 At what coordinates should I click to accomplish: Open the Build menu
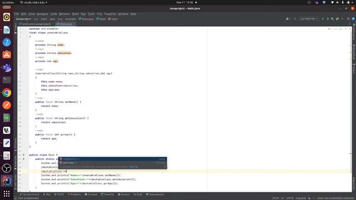pyautogui.click(x=75, y=14)
